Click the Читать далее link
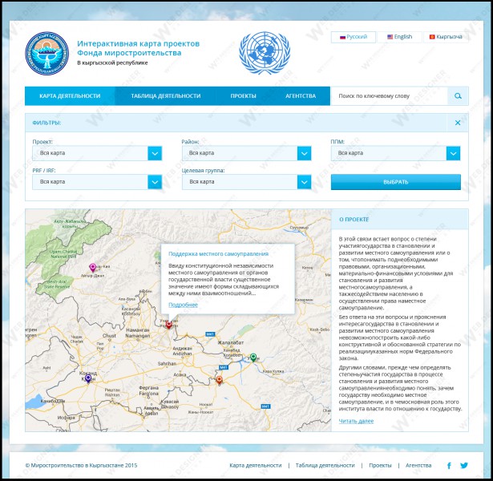This screenshot has width=493, height=481. coord(356,421)
